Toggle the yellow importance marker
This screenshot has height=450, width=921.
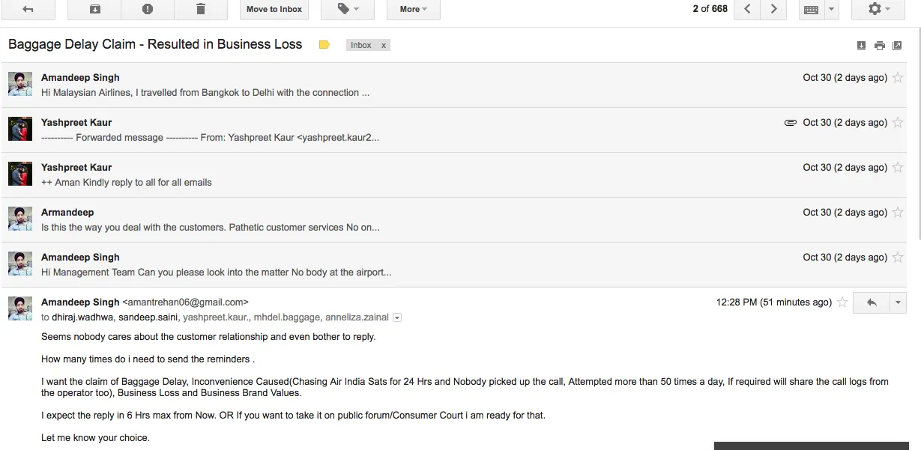coord(324,45)
